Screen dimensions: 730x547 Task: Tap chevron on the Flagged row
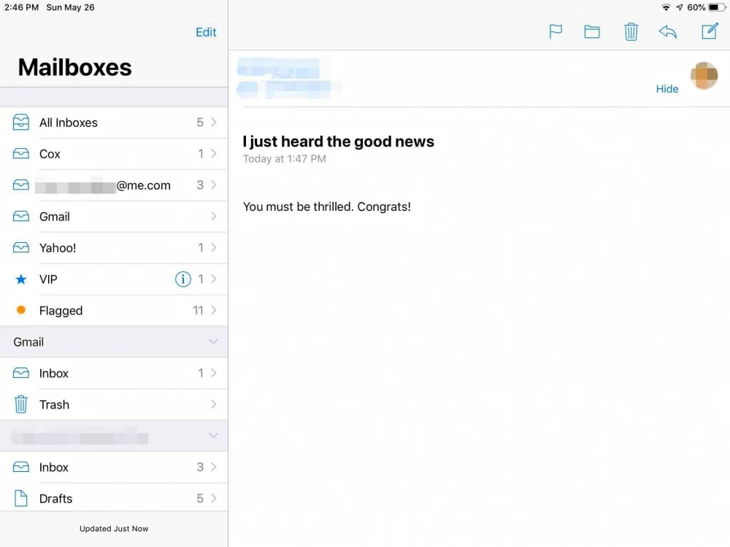[x=214, y=310]
